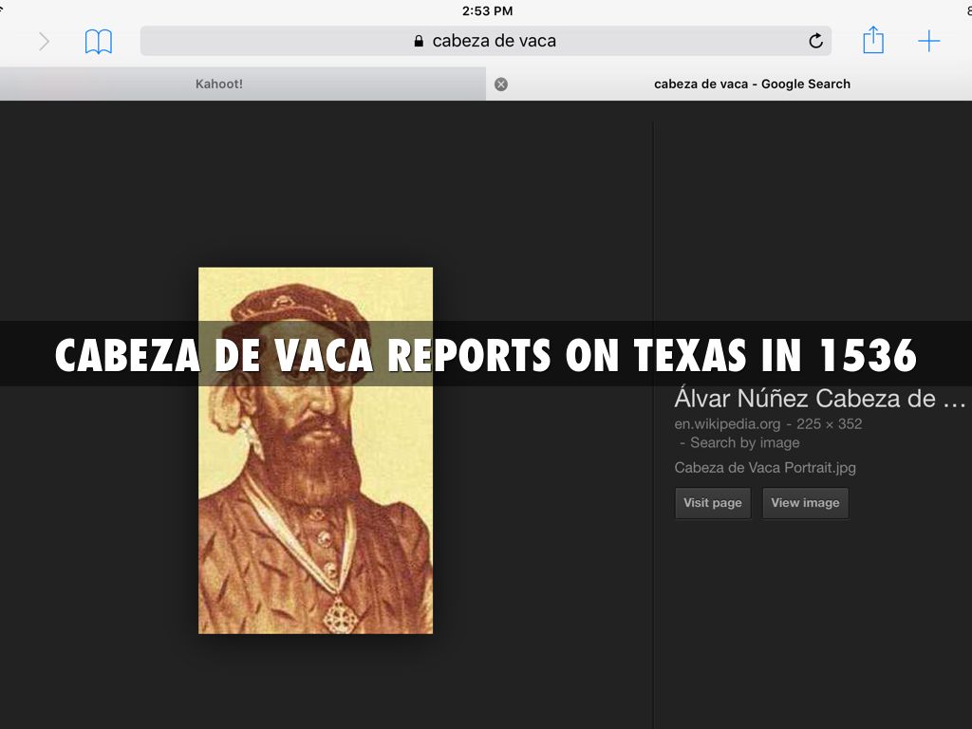
Task: Add a new tab with plus icon
Action: 928,41
